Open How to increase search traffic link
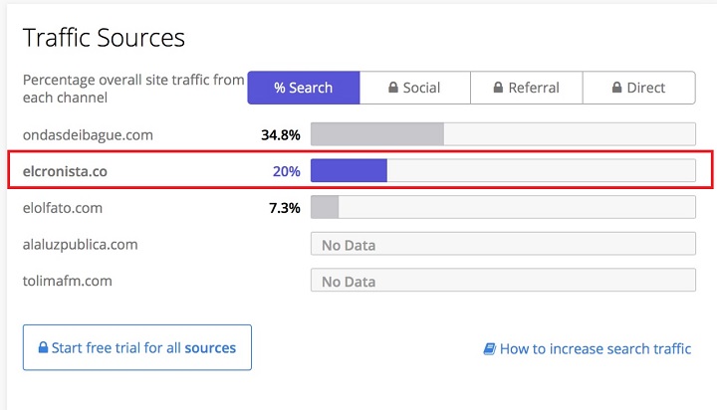 (x=595, y=349)
